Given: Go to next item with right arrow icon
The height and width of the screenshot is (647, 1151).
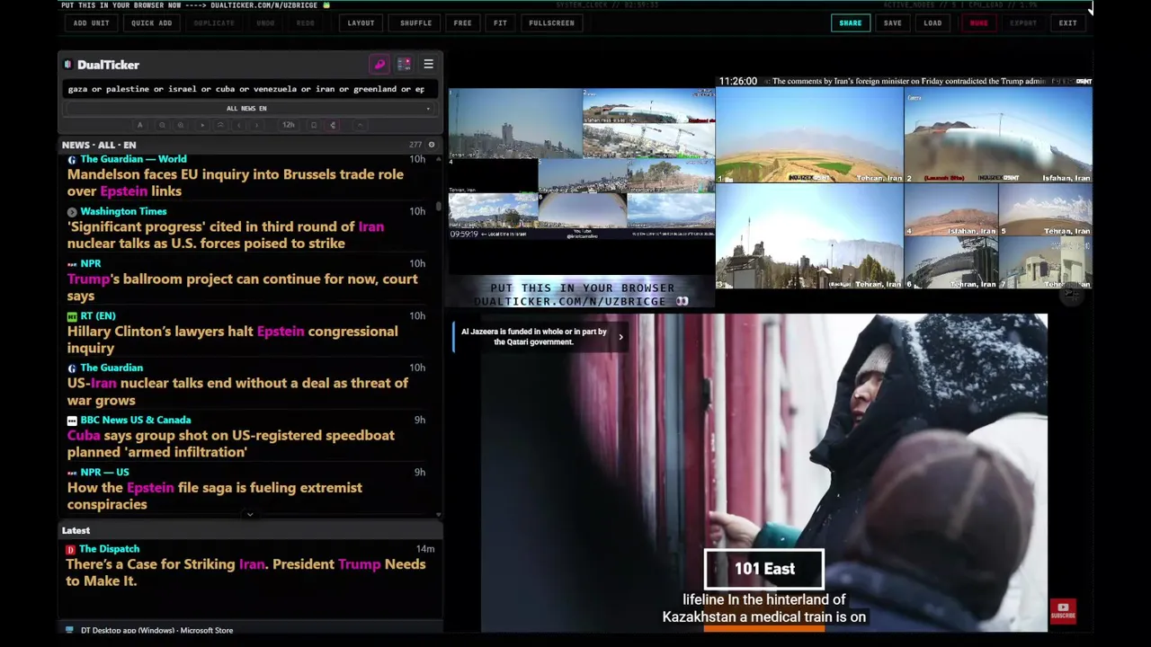Looking at the screenshot, I should coord(256,125).
